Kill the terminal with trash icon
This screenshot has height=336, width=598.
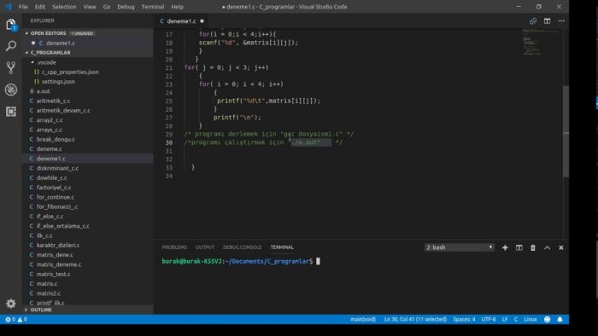(x=533, y=247)
